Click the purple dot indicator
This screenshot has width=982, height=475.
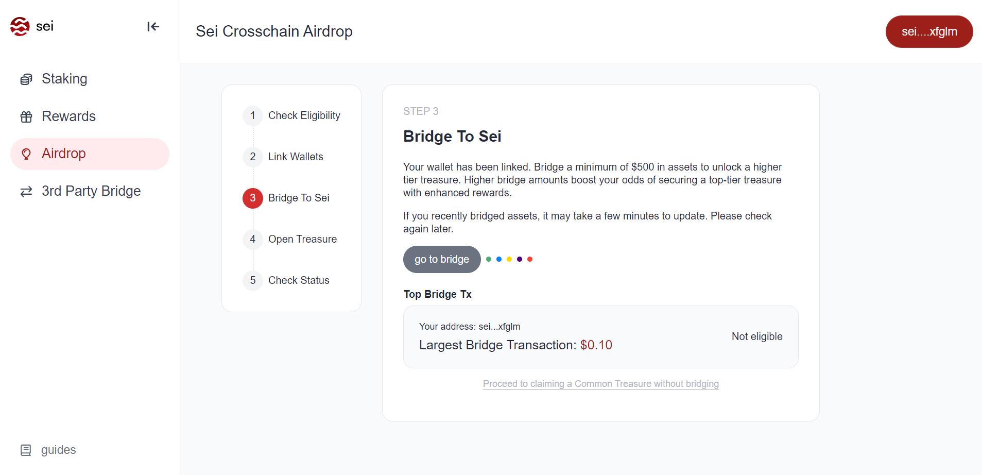coord(520,259)
